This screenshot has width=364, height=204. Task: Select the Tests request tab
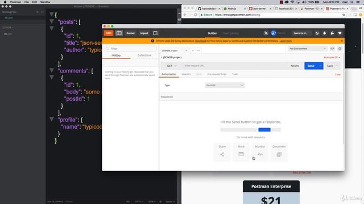235,74
